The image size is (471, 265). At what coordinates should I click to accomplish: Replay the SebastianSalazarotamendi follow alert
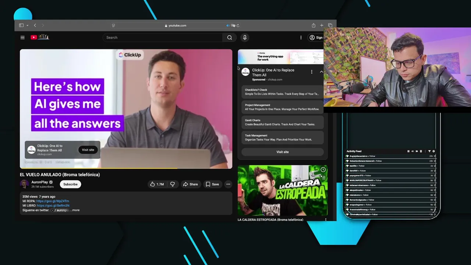pos(435,161)
